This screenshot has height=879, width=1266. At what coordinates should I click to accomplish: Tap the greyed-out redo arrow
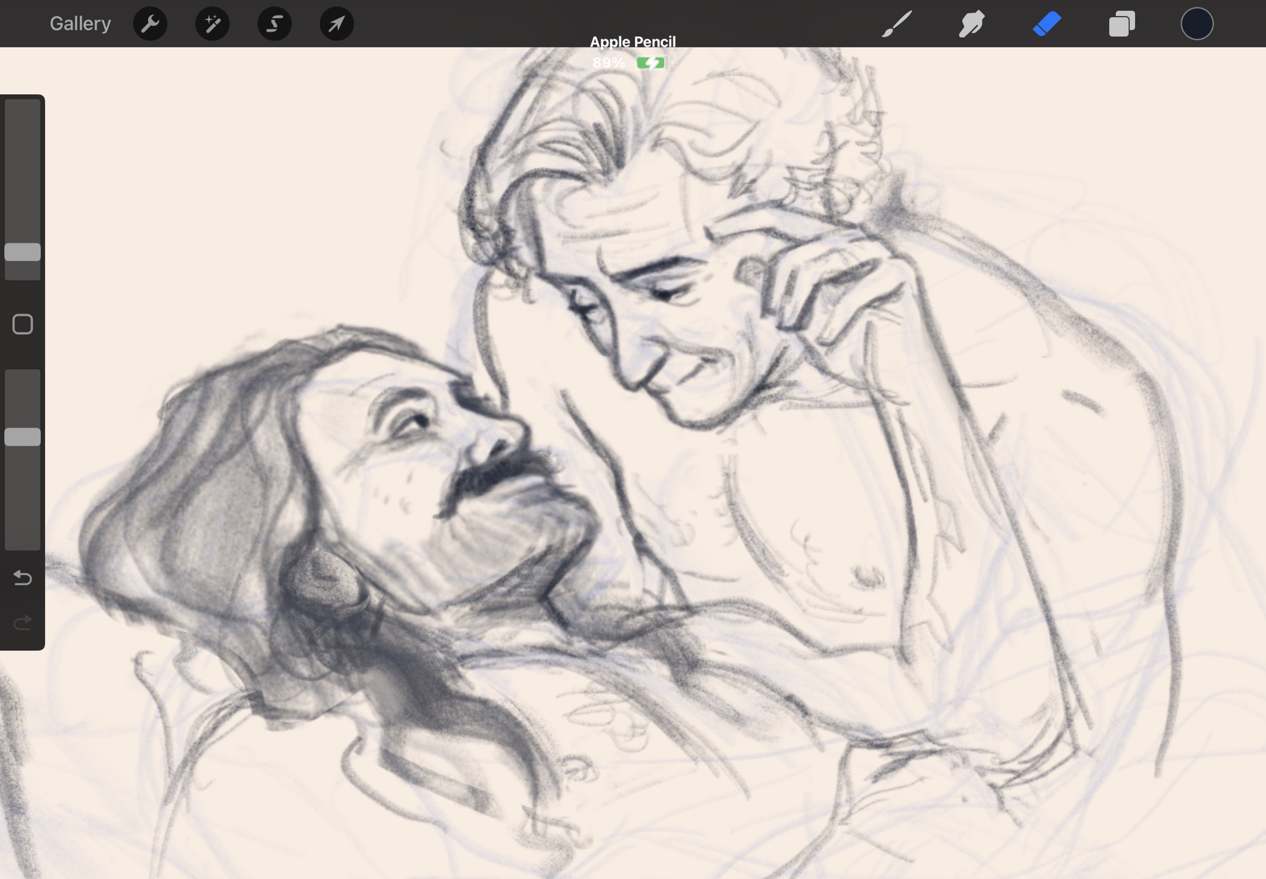[23, 623]
